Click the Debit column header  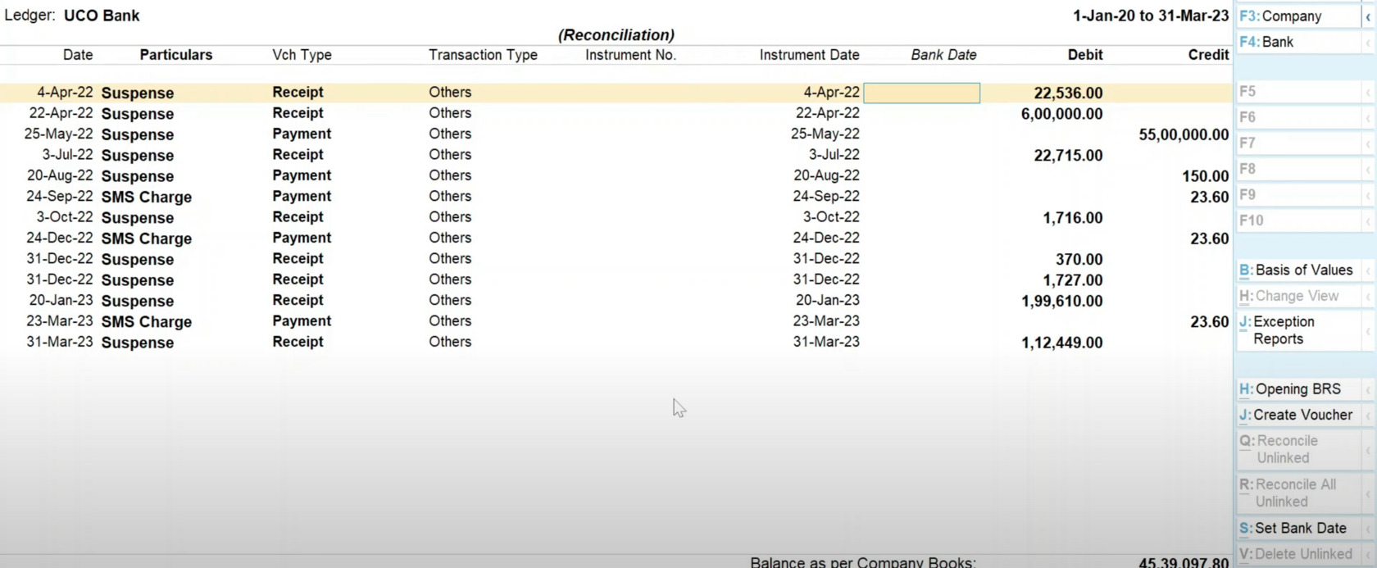[1085, 55]
